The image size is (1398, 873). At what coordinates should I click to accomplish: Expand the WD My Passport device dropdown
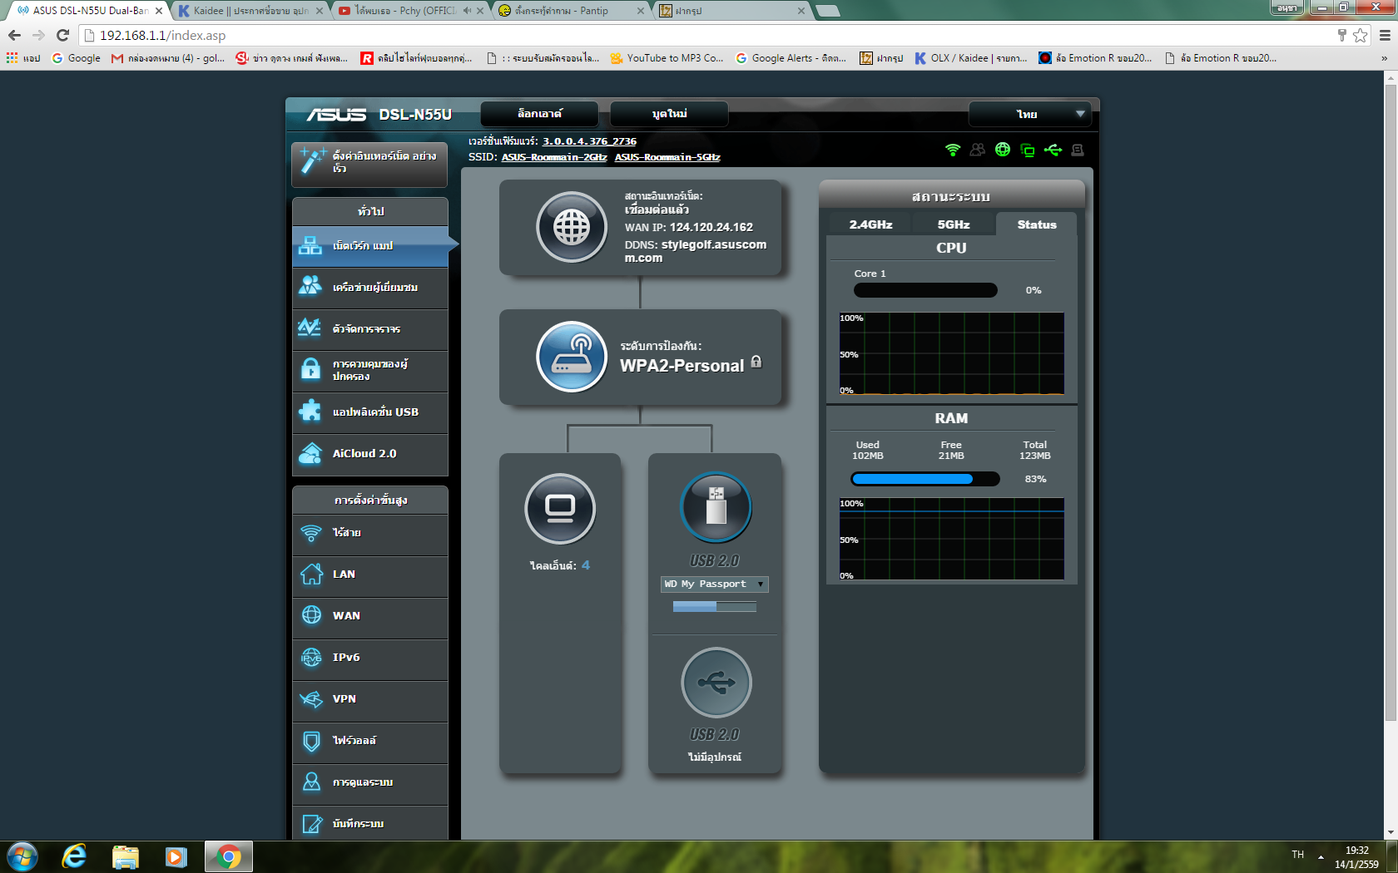[715, 584]
